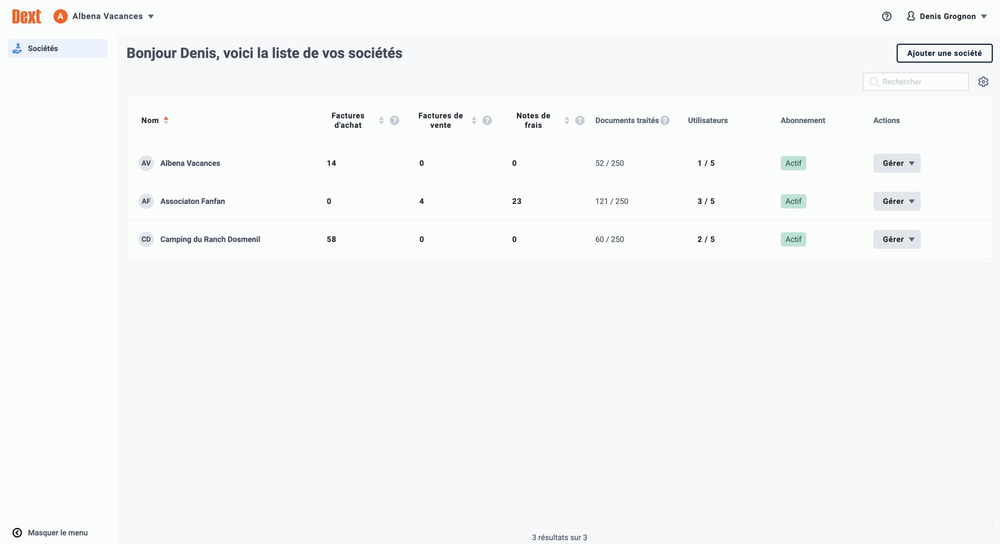Viewport: 1000px width, 544px height.
Task: Click Ajouter une société button
Action: (944, 53)
